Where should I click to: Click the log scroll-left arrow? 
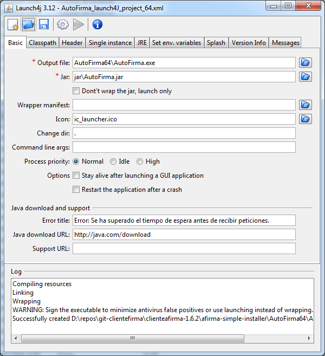(16, 338)
